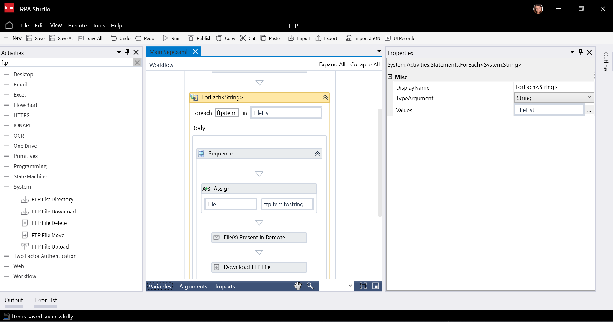Select FTP File Upload activity
The image size is (613, 322).
[50, 247]
